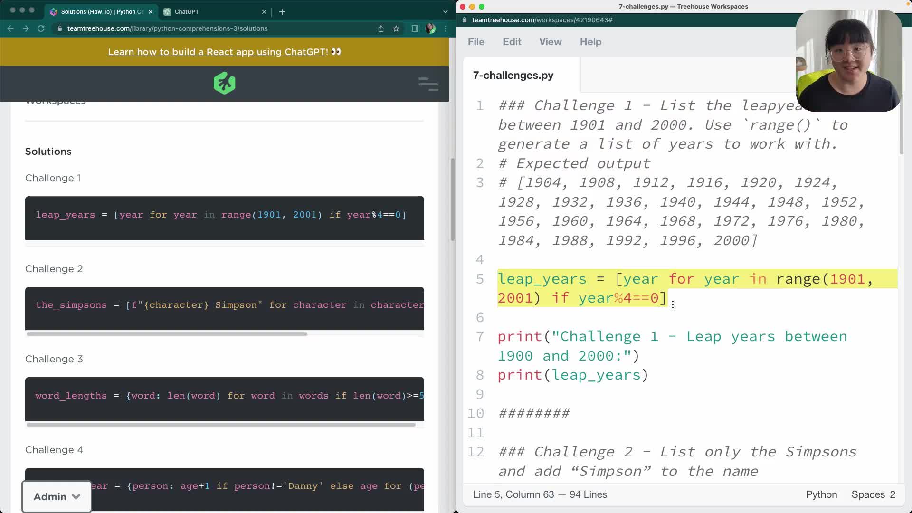Open Chrome's three-dot options menu
This screenshot has height=513, width=912.
446,28
